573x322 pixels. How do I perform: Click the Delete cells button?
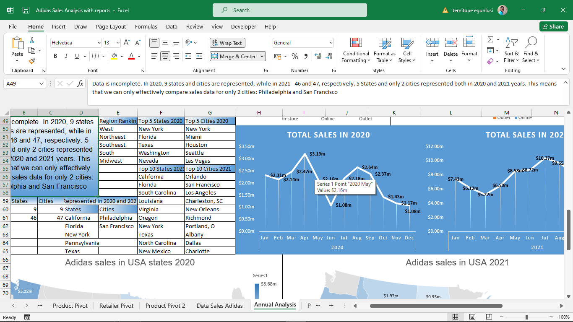pos(451,50)
